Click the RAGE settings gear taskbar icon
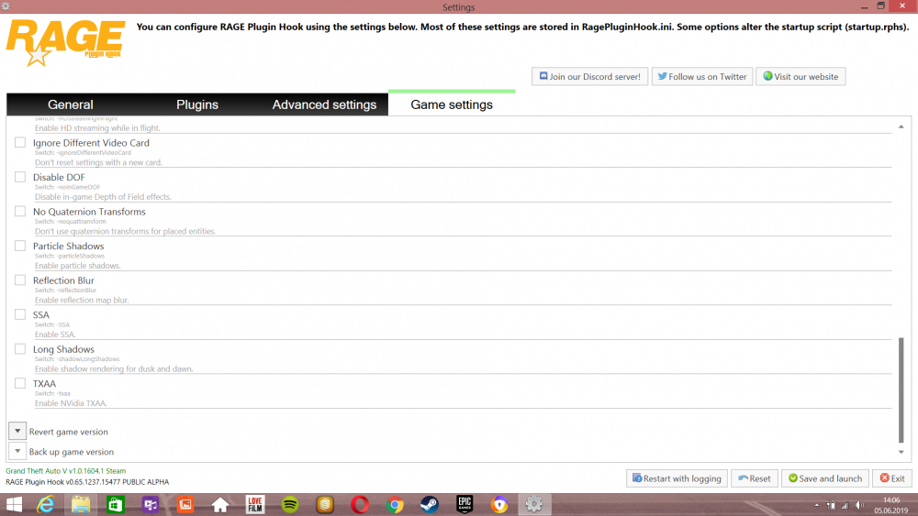918x516 pixels. click(x=534, y=504)
